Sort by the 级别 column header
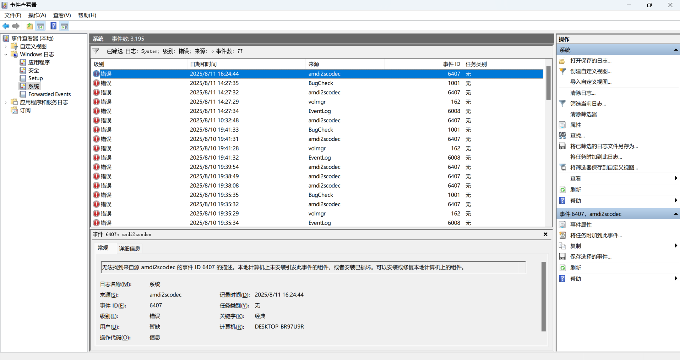Screen dimensions: 680x360 coord(139,64)
